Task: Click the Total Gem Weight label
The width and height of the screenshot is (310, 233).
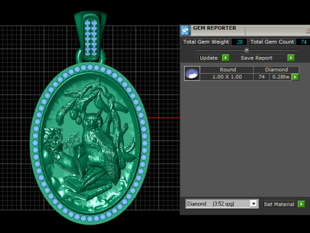Action: click(206, 42)
